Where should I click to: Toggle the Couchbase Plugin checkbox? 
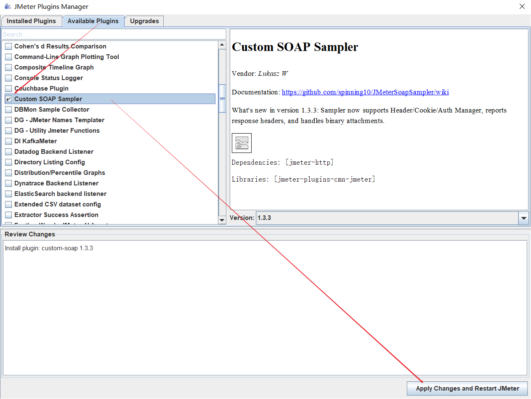(8, 88)
